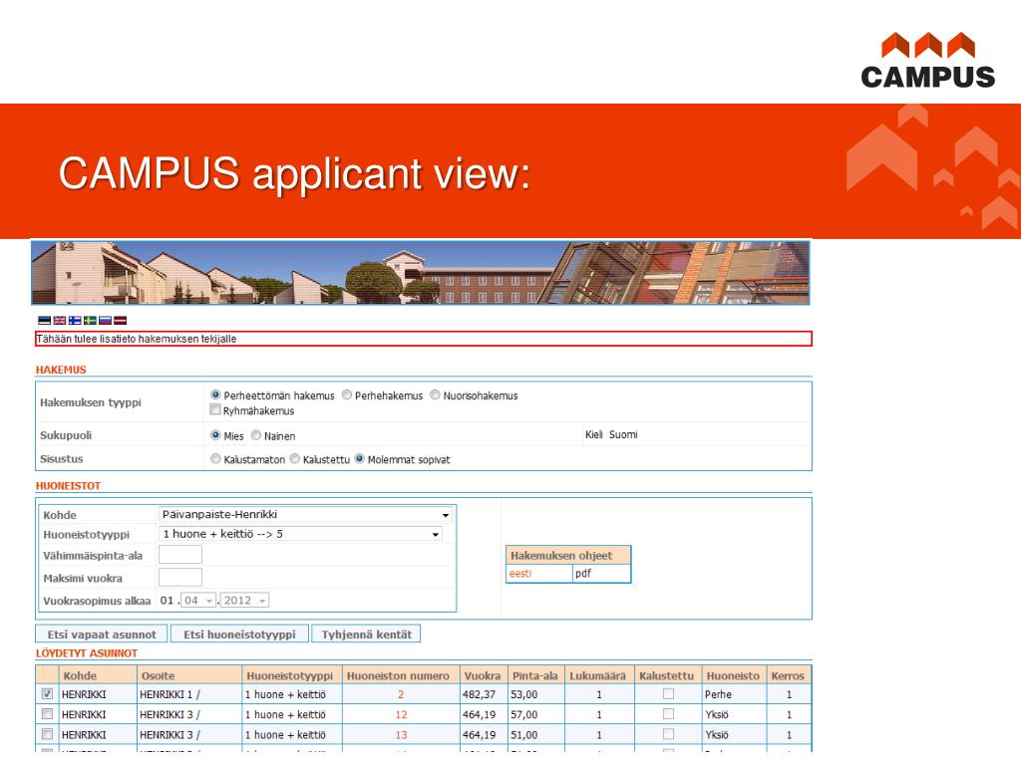Click Etsi vapaat asunnot button
Screen dimensions: 1021x765
coord(102,635)
